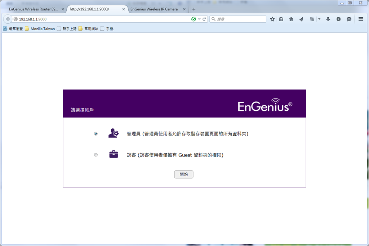This screenshot has height=246, width=369.
Task: Open the 新手上路 bookmark
Action: pos(67,29)
